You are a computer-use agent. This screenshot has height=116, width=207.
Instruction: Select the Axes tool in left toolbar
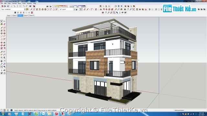click(2, 57)
